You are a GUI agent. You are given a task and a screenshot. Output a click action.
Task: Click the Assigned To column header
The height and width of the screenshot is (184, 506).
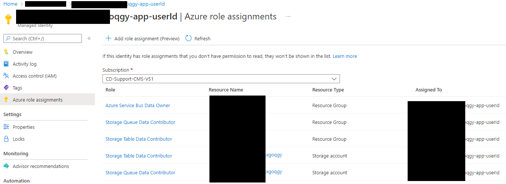tap(429, 90)
